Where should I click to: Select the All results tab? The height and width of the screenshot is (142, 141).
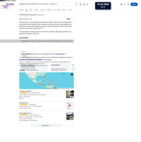(x=26, y=10)
